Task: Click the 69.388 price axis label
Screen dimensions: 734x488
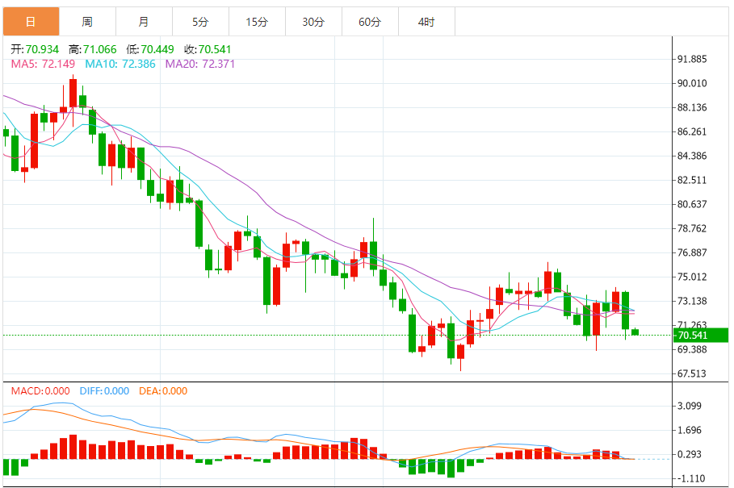Action: point(692,349)
